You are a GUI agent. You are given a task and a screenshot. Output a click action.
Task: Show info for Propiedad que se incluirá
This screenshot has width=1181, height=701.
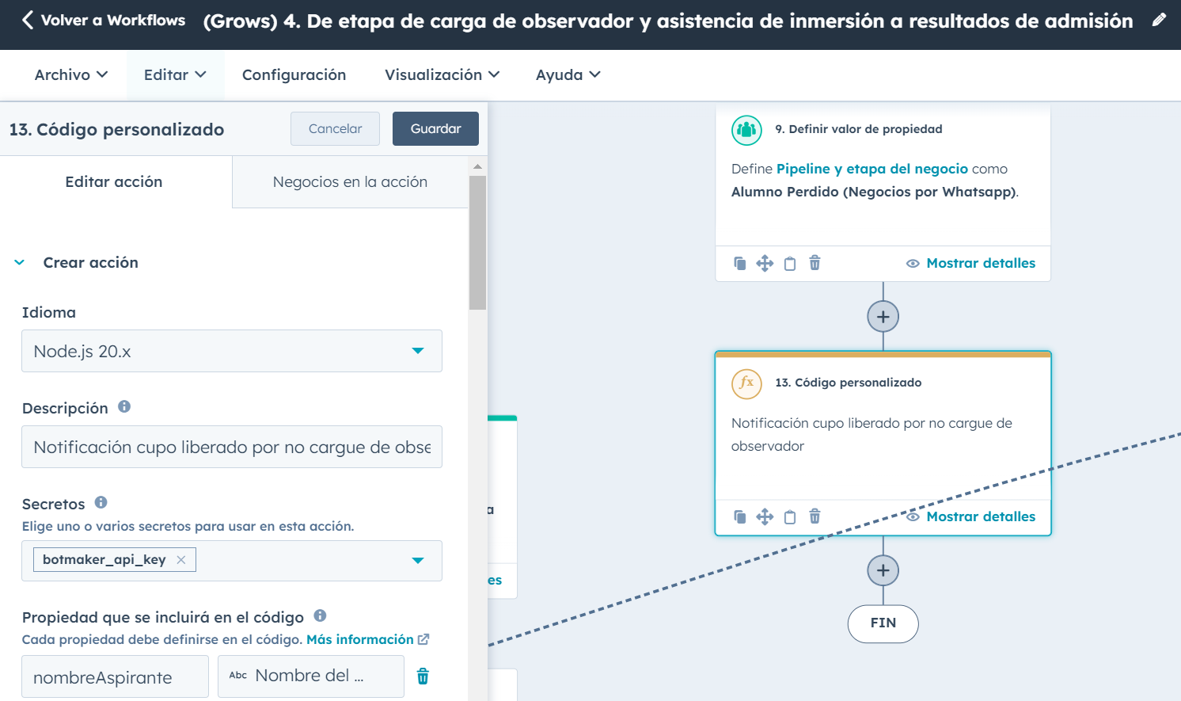[320, 615]
